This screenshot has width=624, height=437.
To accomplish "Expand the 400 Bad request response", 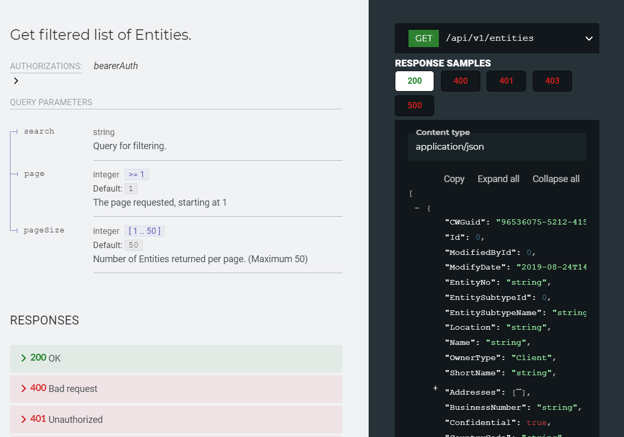I will 176,388.
